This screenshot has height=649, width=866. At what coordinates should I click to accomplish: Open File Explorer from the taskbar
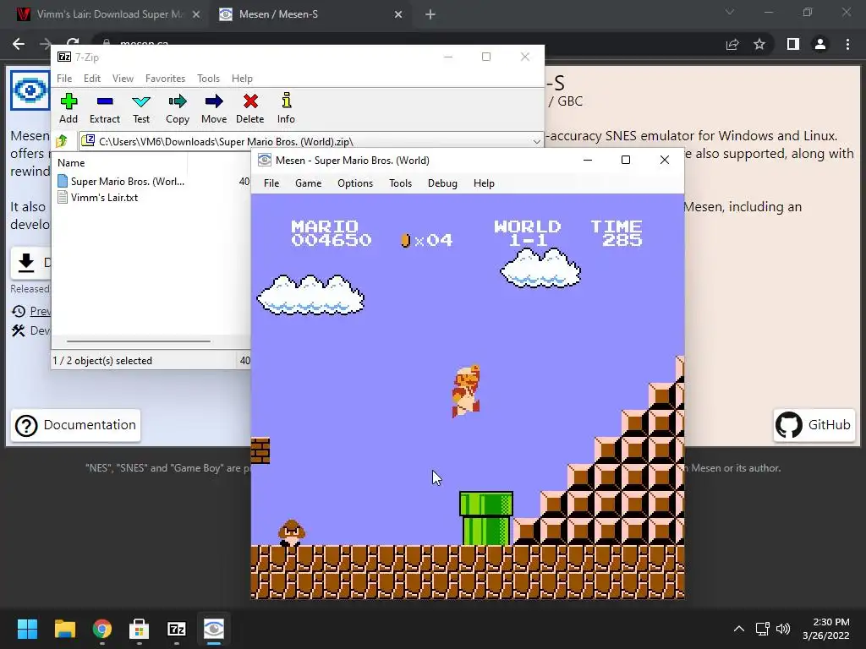tap(64, 629)
